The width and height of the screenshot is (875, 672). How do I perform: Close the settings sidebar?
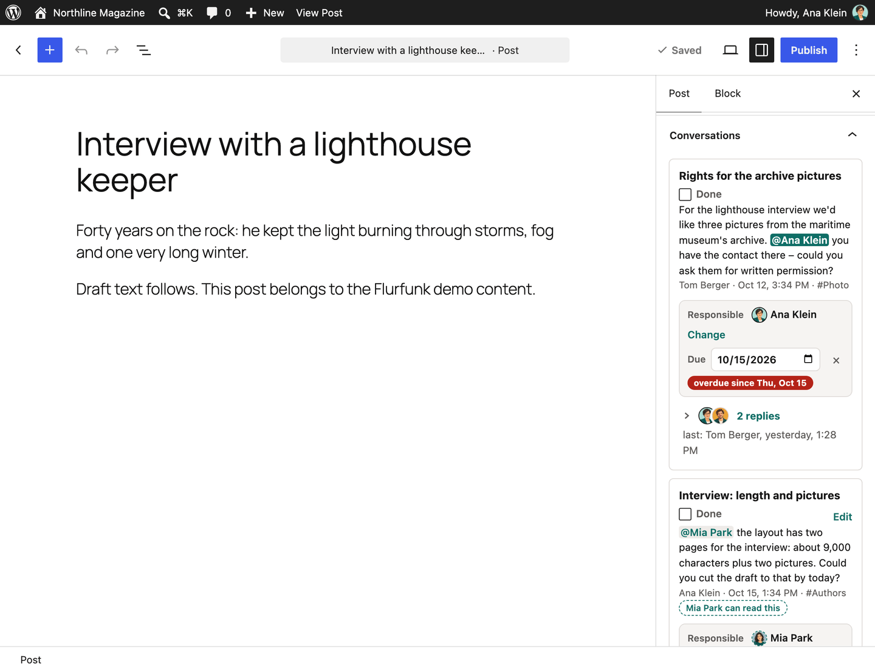coord(856,94)
